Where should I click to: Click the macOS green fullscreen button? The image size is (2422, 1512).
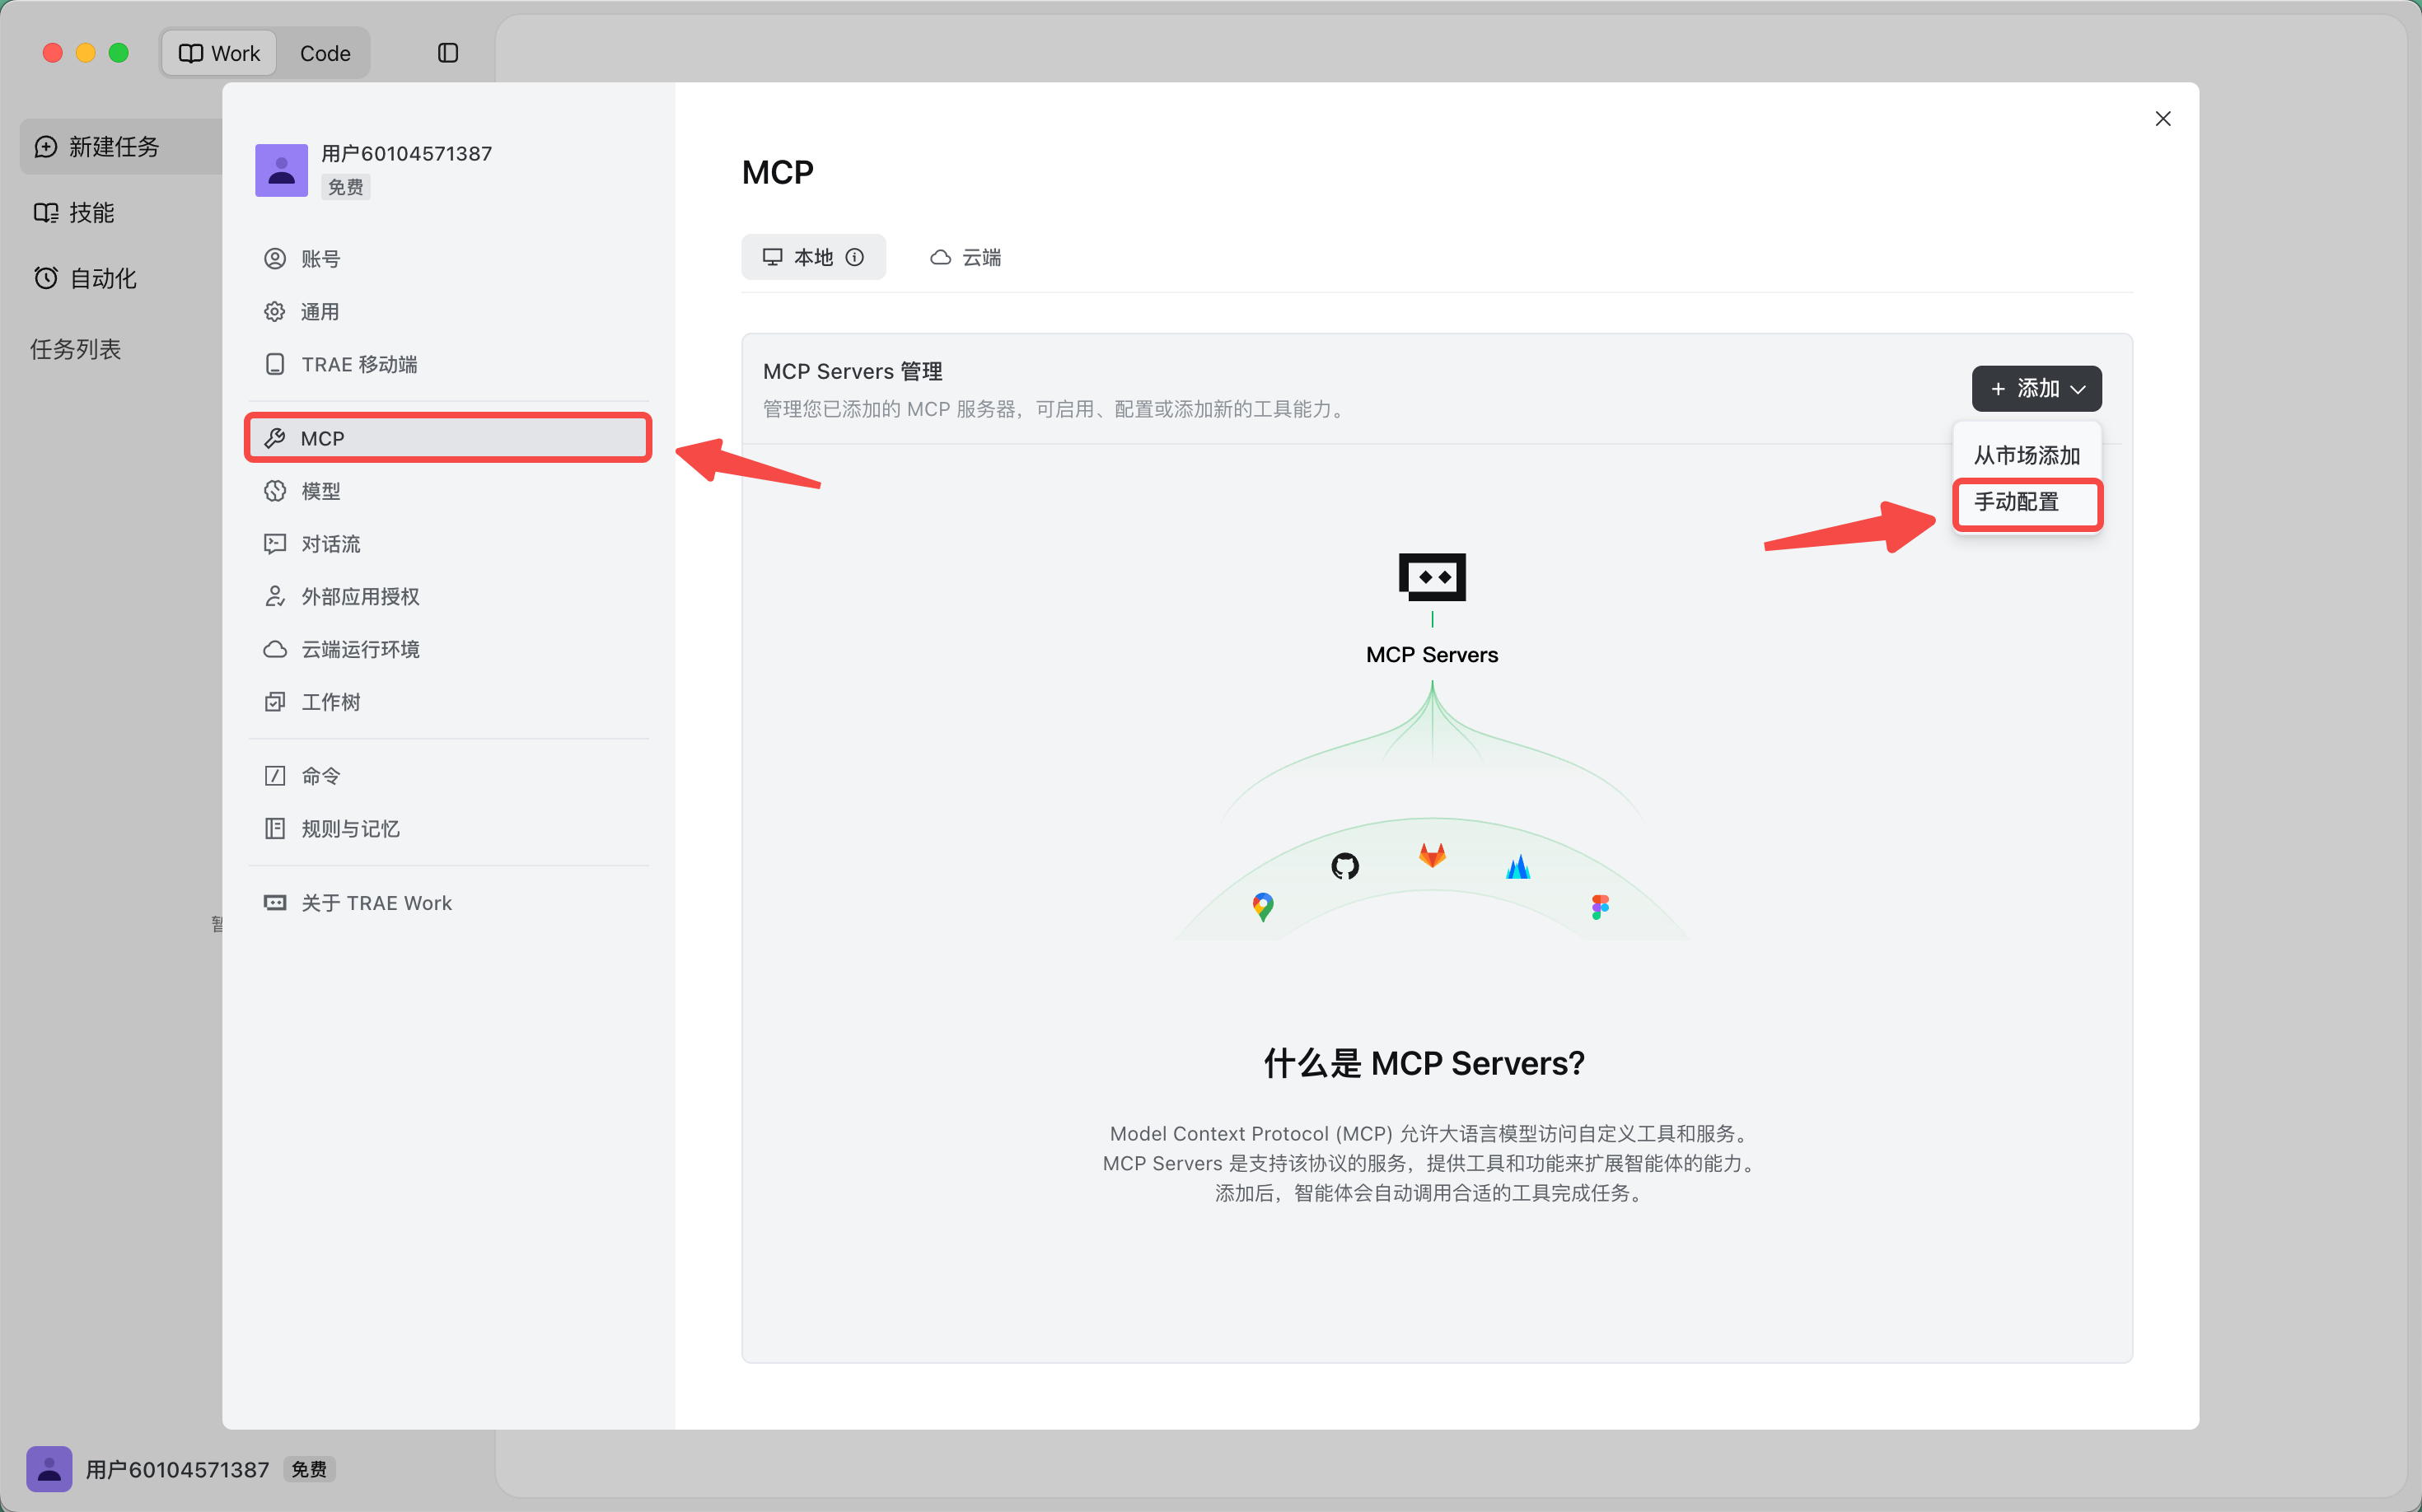pyautogui.click(x=119, y=53)
